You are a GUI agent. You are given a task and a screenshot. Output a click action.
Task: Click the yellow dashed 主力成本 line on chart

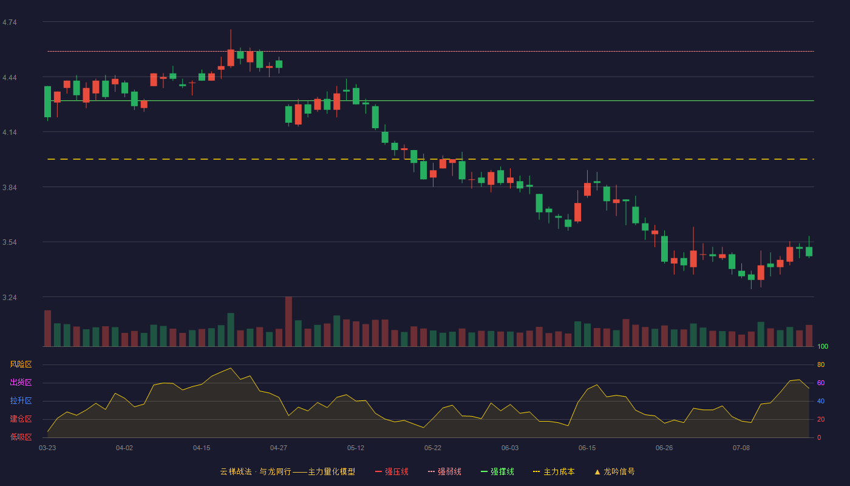(x=430, y=159)
